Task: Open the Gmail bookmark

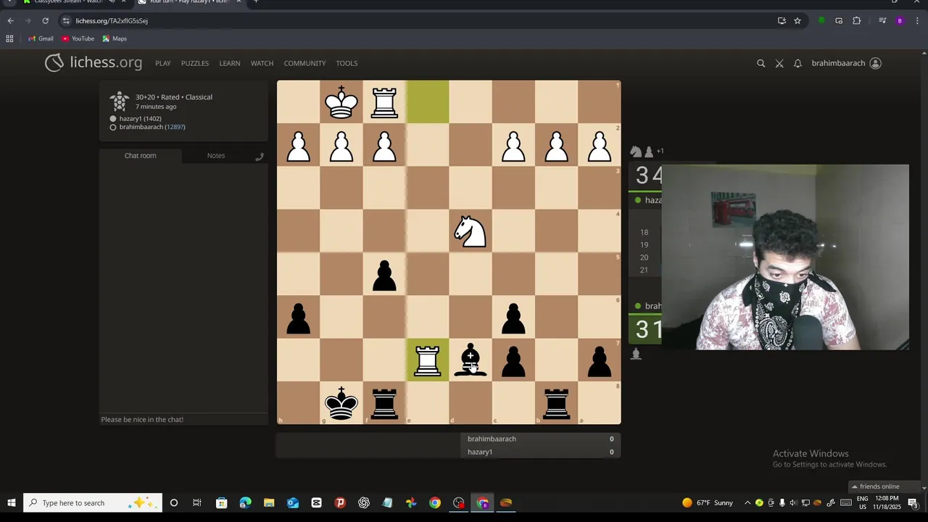Action: coord(41,38)
